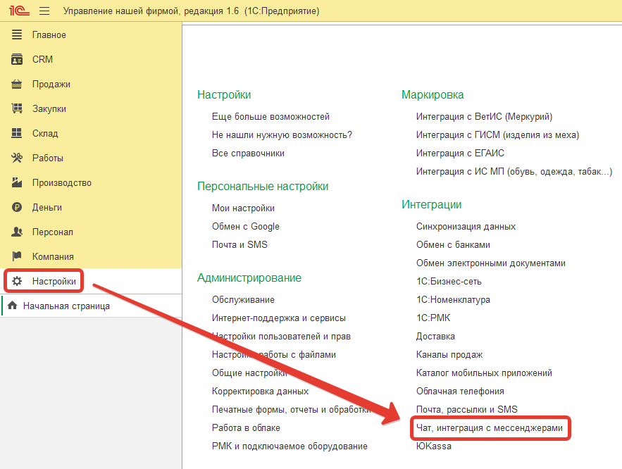The height and width of the screenshot is (469, 622).
Task: Click the Настройки gear icon
Action: (x=17, y=281)
